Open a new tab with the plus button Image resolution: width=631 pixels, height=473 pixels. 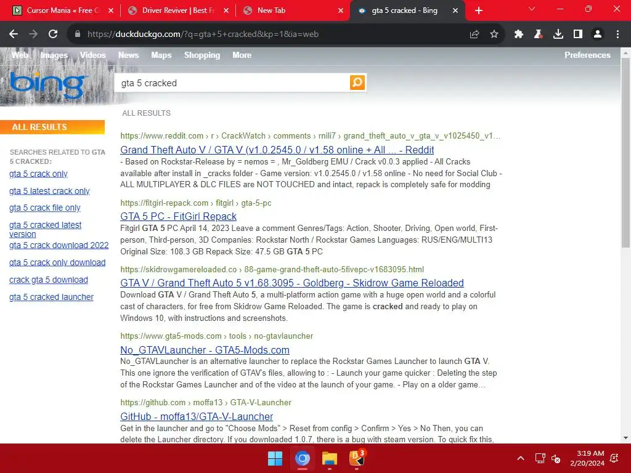coord(478,10)
